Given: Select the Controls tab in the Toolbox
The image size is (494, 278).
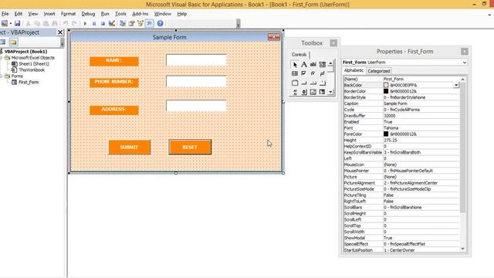Looking at the screenshot, I should click(299, 55).
